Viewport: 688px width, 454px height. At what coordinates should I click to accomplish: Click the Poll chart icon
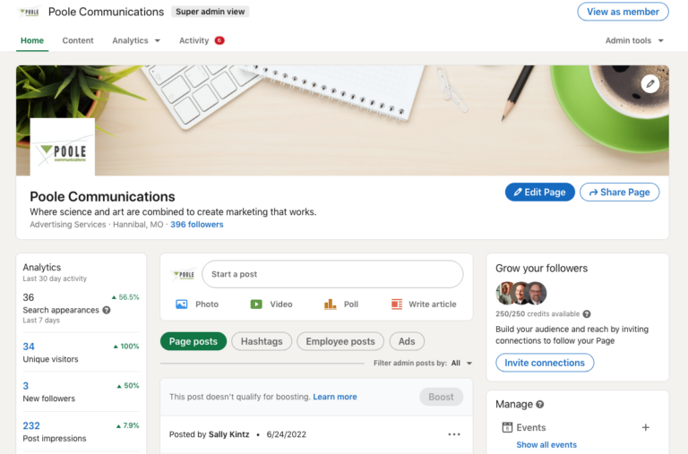330,304
